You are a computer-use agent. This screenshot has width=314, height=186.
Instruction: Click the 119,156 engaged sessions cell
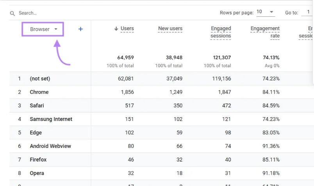click(x=222, y=79)
